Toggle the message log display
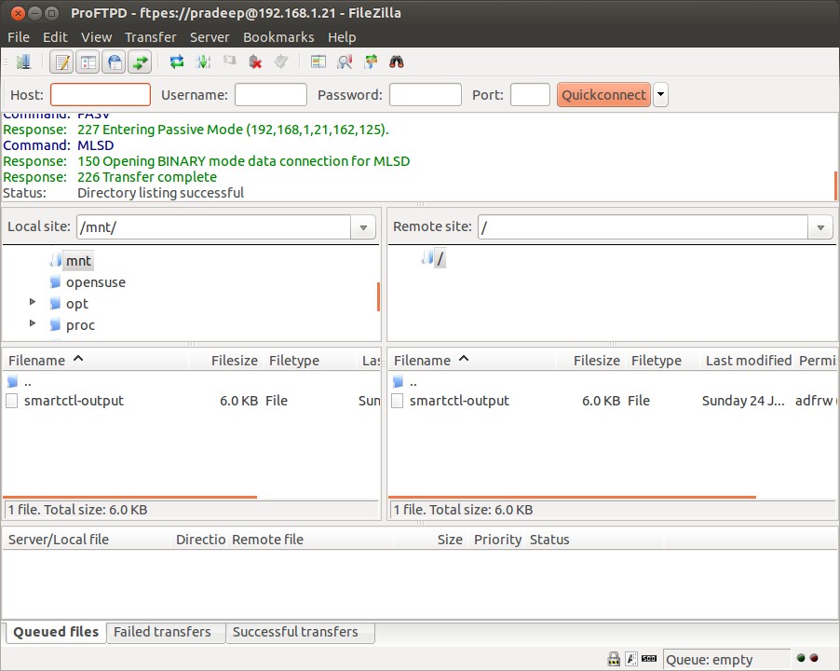Image resolution: width=840 pixels, height=671 pixels. click(61, 62)
